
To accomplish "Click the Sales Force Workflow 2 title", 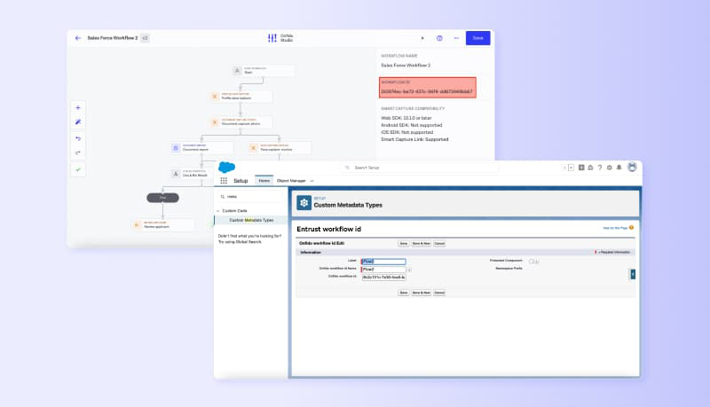I will 113,38.
